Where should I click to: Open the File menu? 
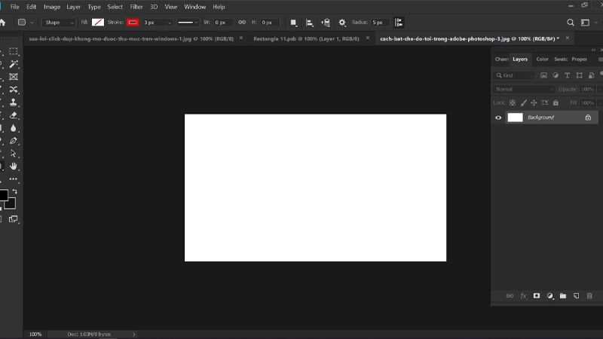(x=14, y=7)
